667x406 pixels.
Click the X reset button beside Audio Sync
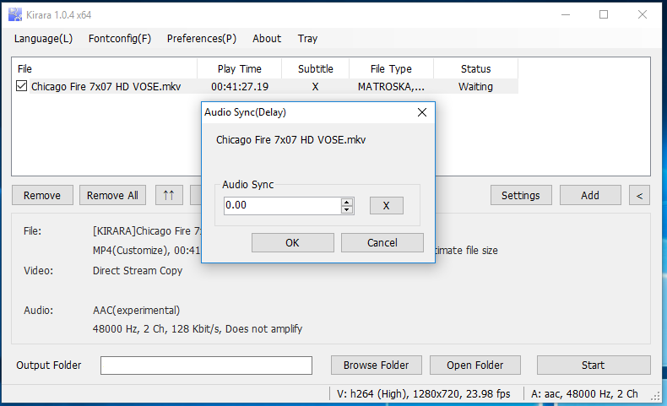(386, 205)
